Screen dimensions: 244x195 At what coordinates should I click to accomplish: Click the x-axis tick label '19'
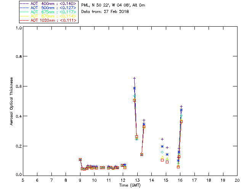223,180
